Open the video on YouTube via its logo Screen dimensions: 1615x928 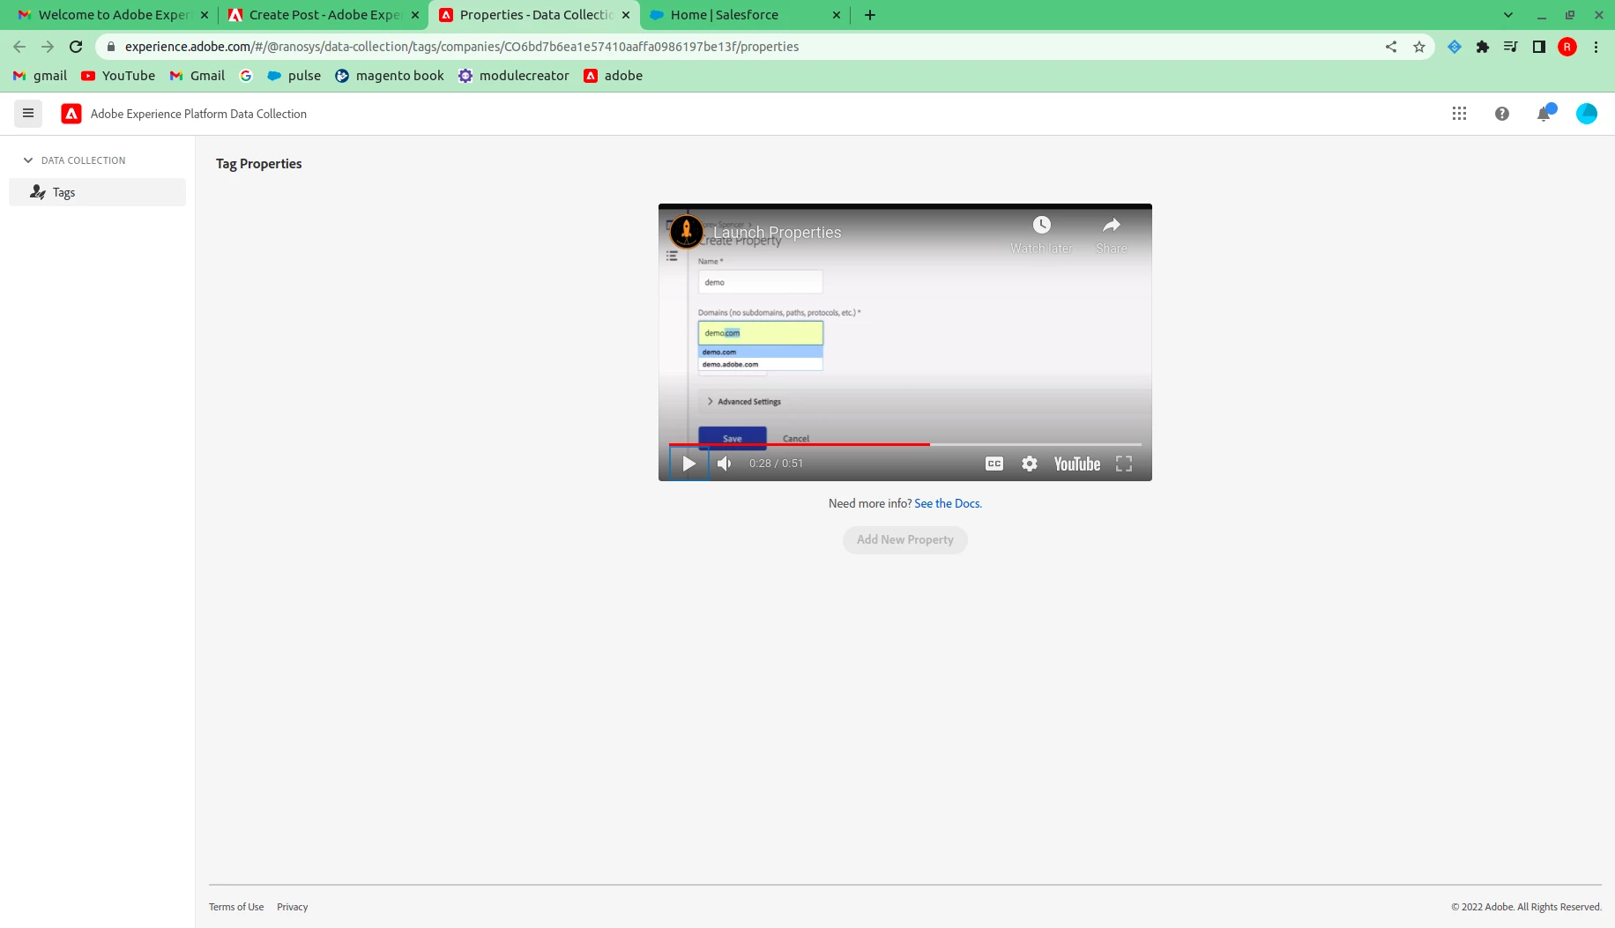pyautogui.click(x=1077, y=464)
